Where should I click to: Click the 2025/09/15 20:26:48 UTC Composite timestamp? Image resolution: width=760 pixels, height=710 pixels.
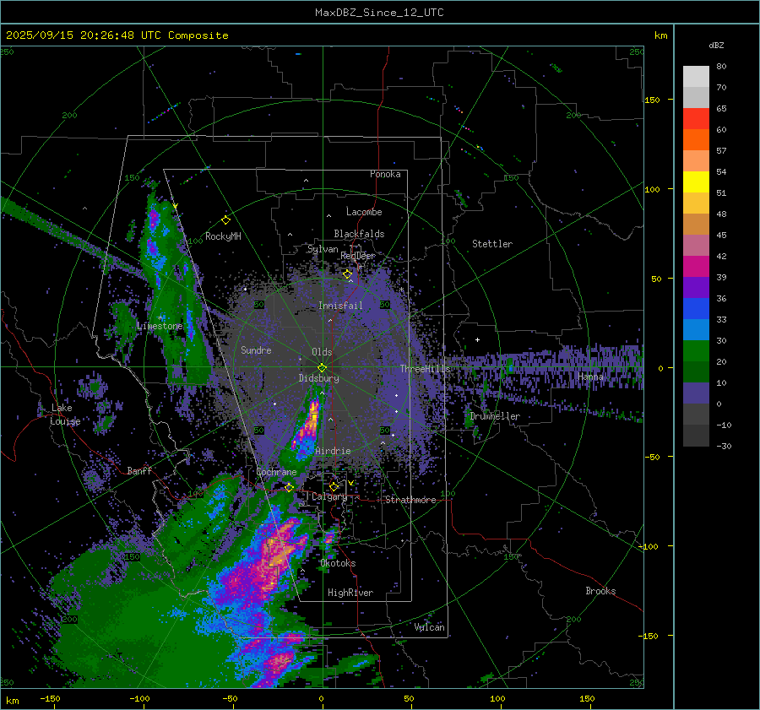click(x=117, y=35)
